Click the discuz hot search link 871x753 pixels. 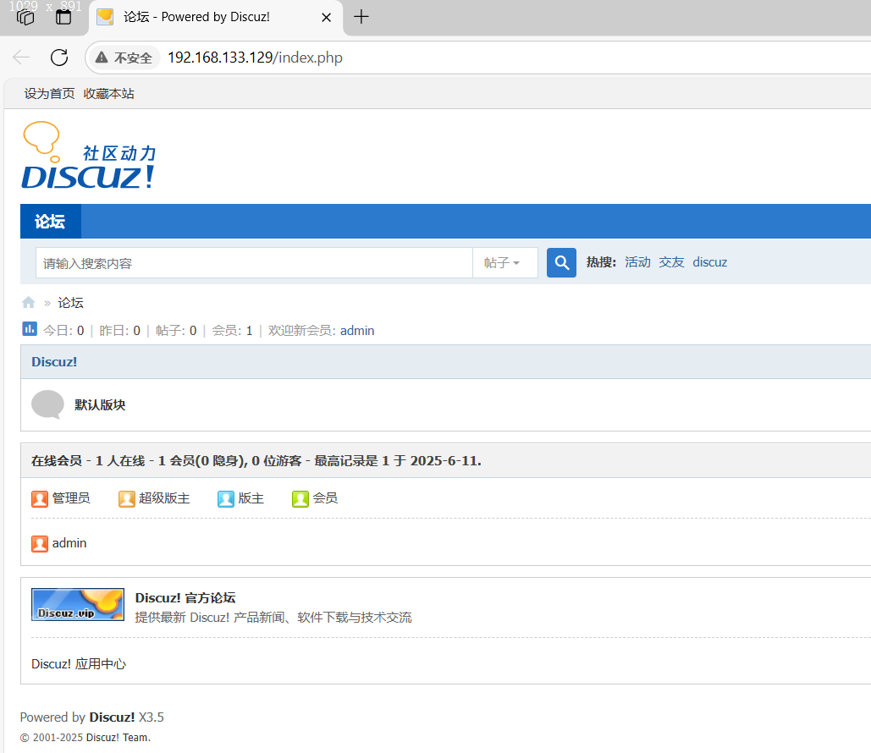pyautogui.click(x=709, y=262)
